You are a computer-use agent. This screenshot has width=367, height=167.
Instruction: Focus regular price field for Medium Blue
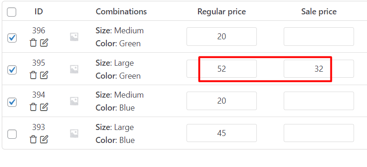click(222, 101)
